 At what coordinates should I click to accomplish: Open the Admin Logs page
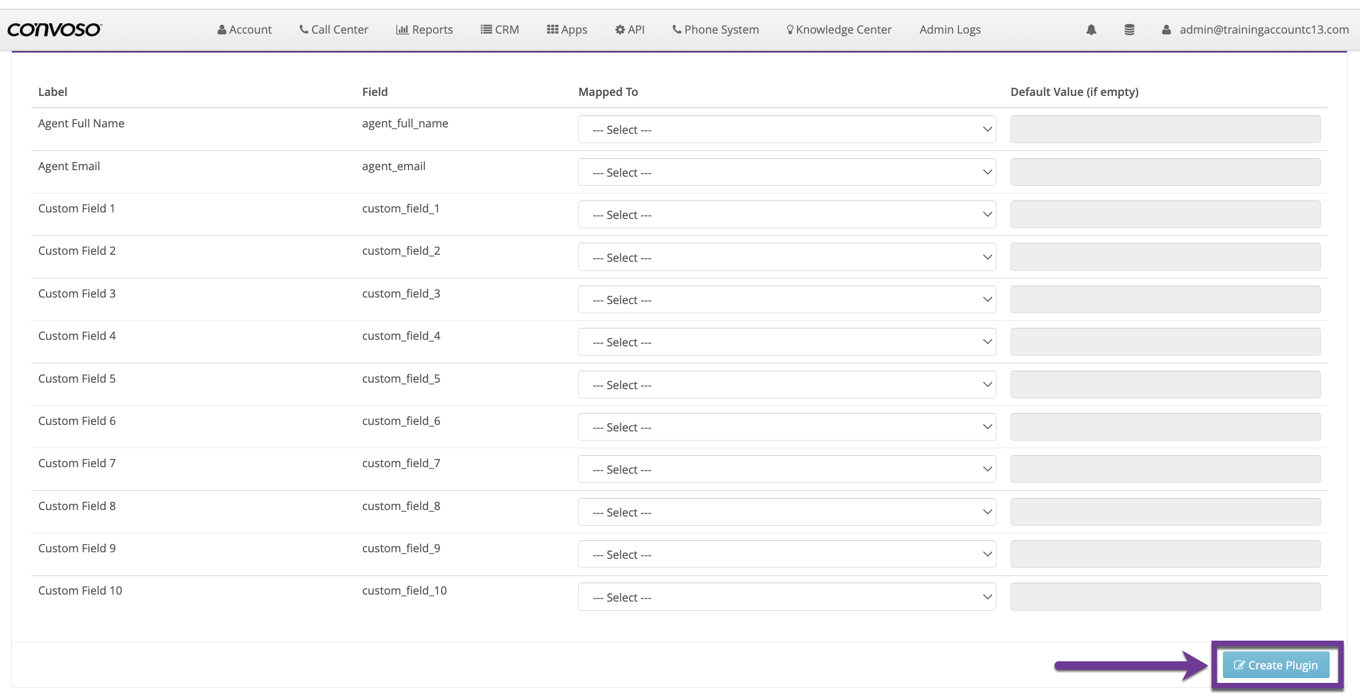[x=950, y=30]
